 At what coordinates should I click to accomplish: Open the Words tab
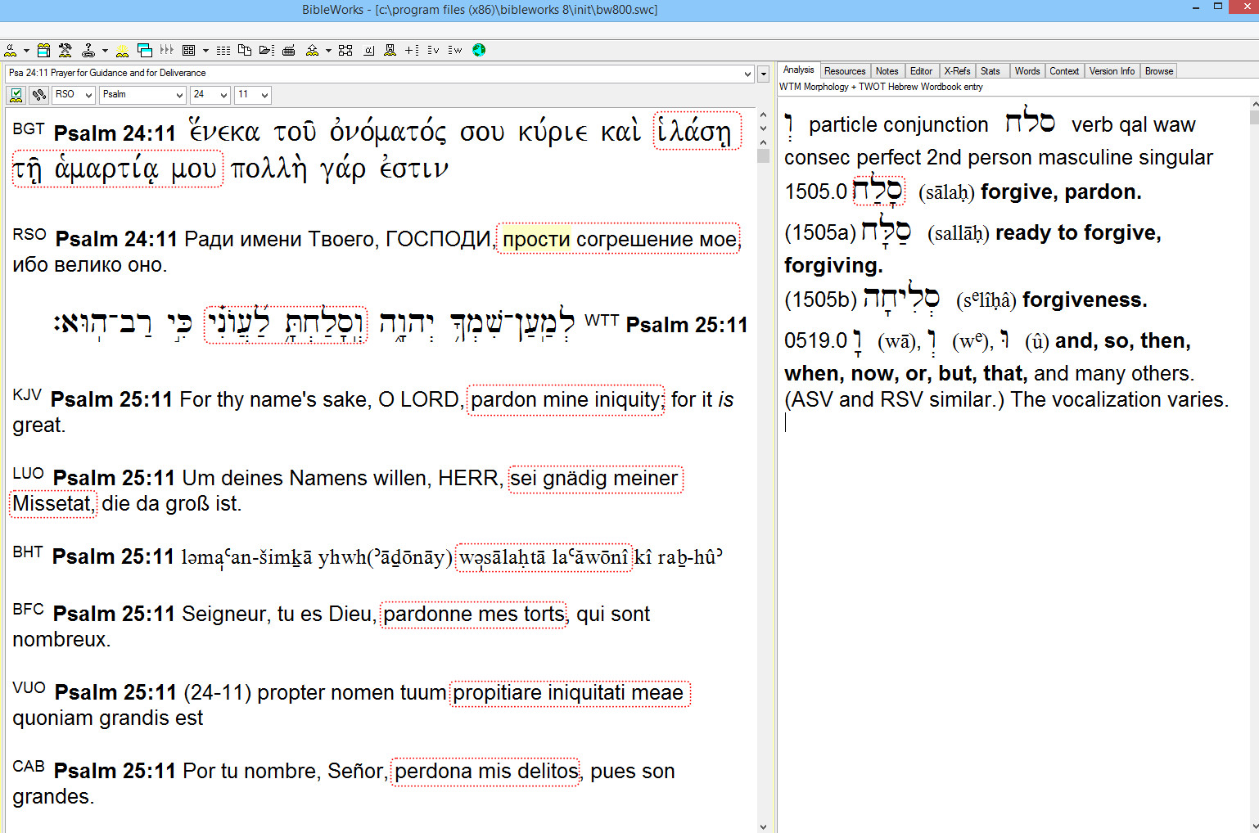click(x=1027, y=71)
